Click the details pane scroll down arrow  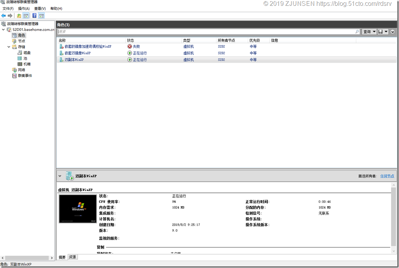tap(394, 251)
